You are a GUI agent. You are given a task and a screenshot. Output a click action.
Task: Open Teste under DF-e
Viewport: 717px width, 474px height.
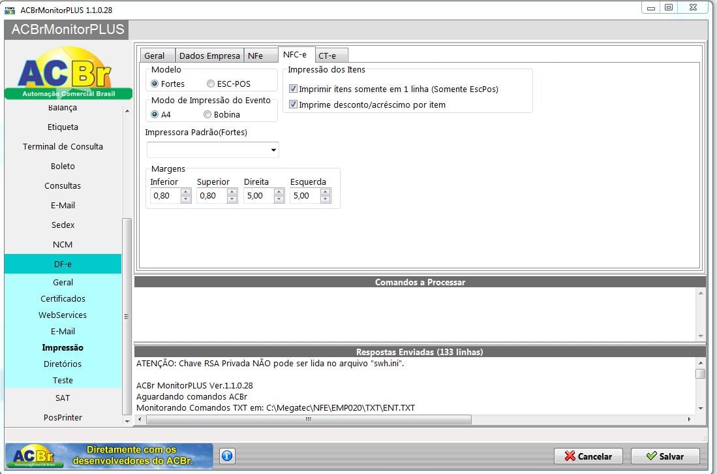[63, 380]
